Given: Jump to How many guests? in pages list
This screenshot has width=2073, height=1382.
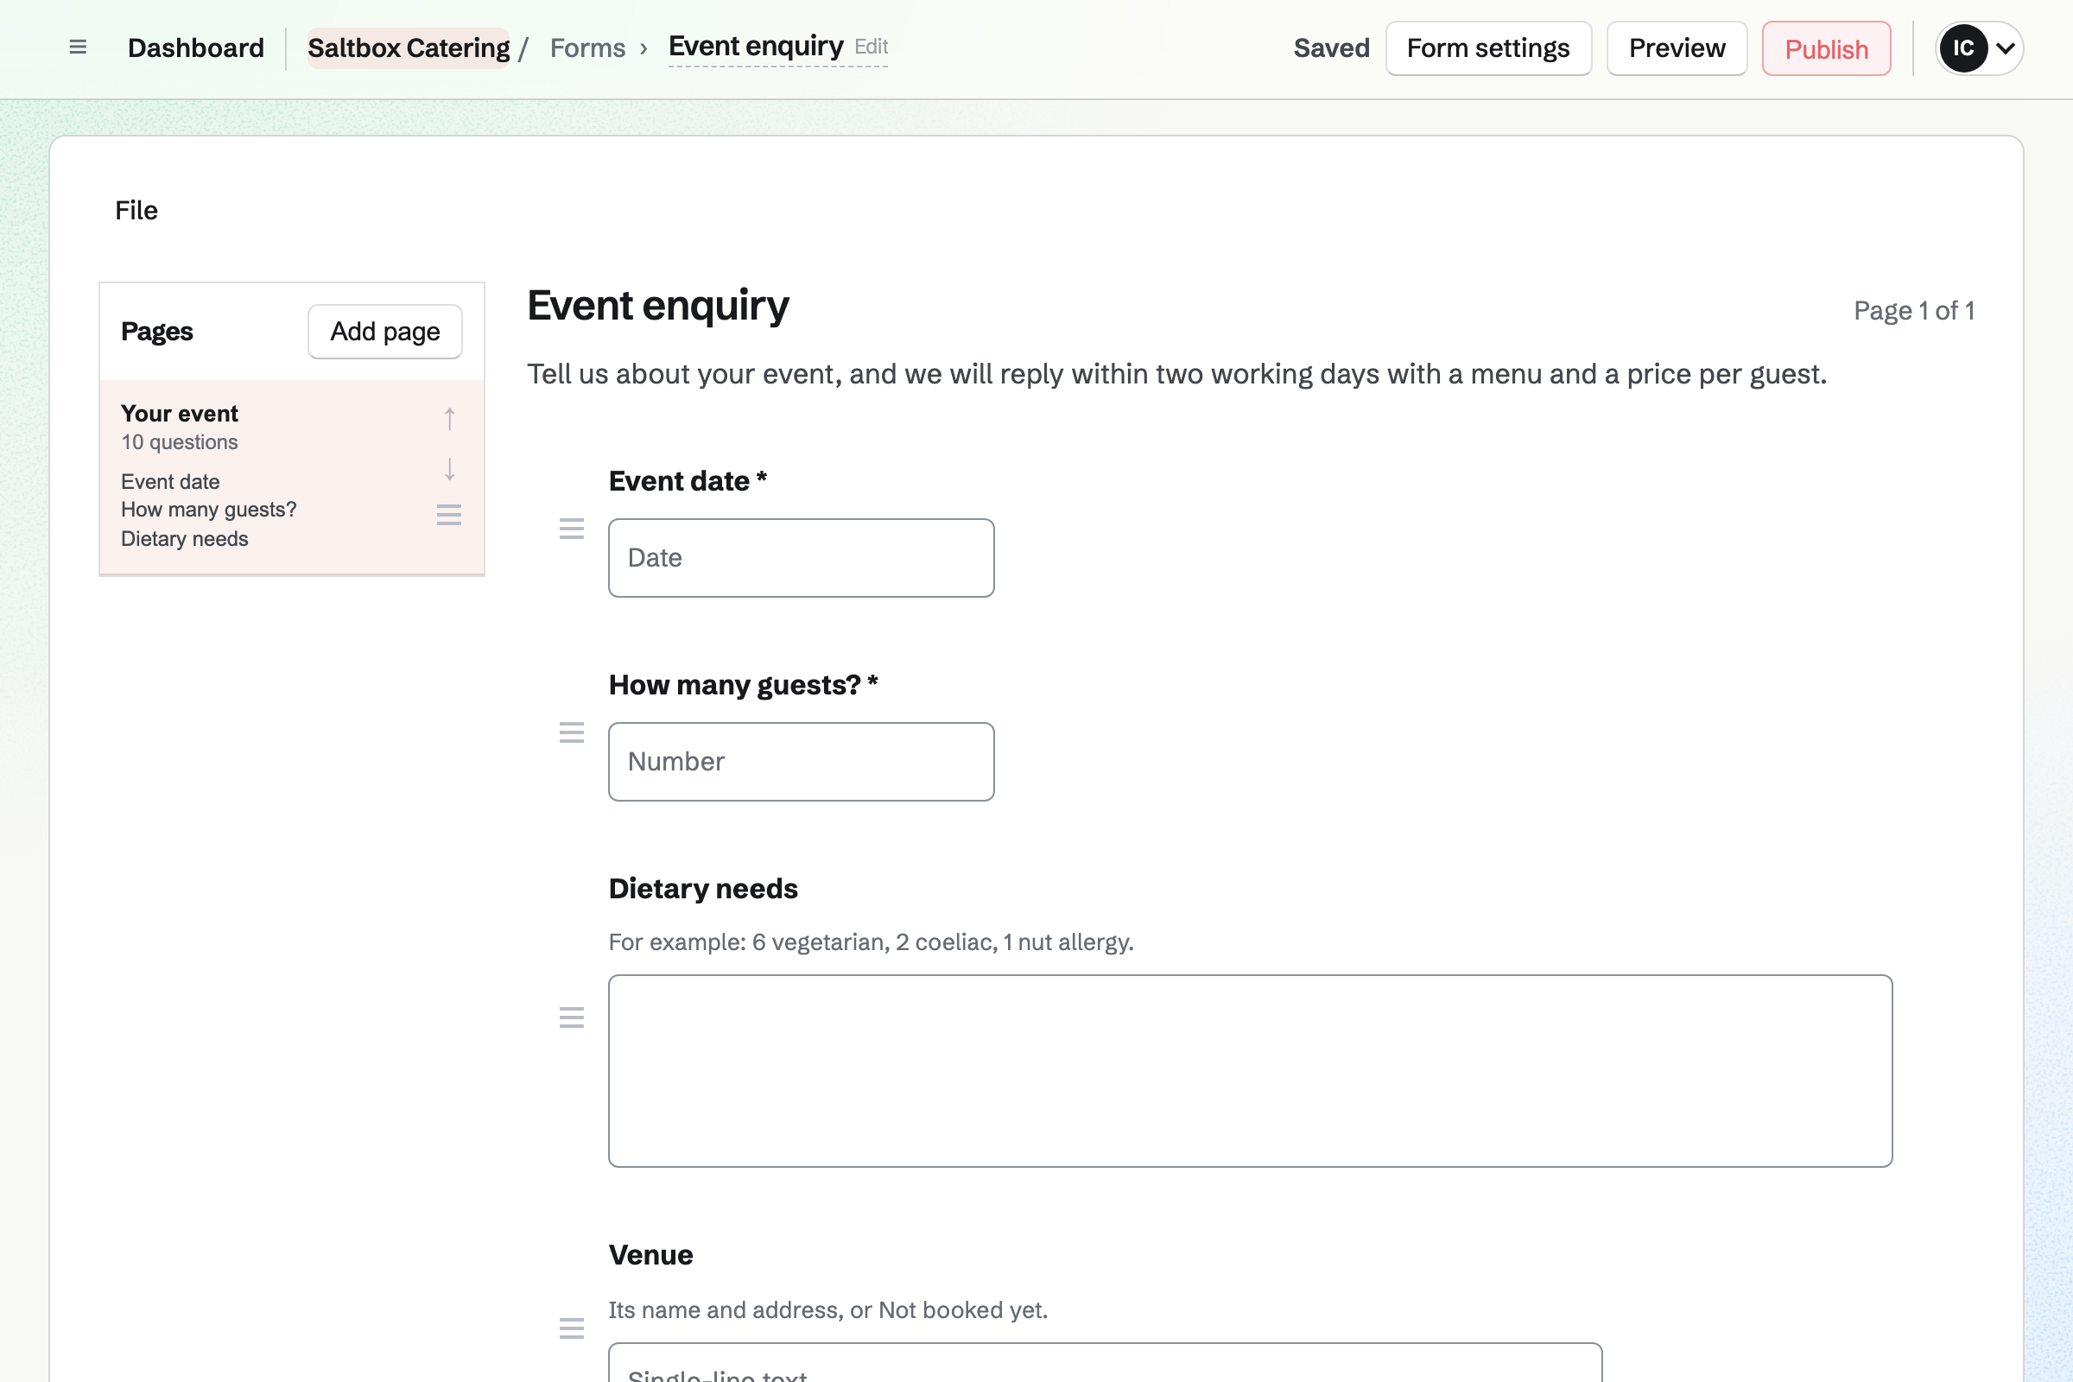Looking at the screenshot, I should coord(209,510).
